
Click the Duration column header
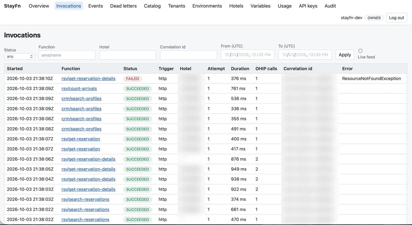(240, 69)
